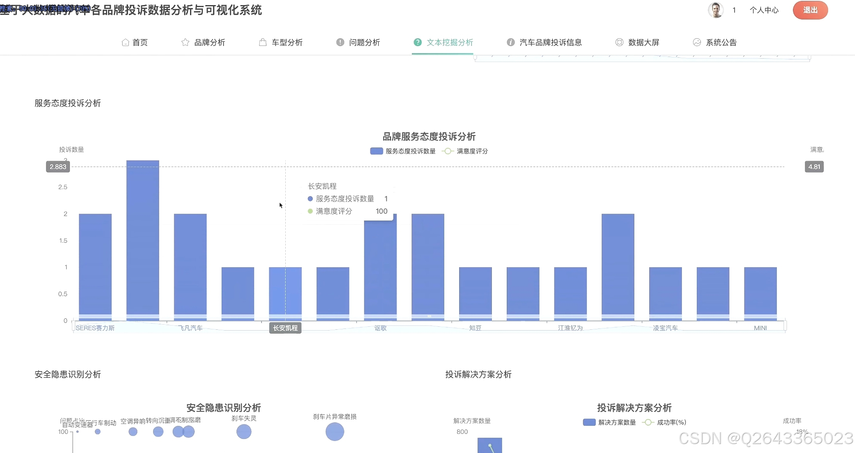Click the 投诉解决方案分析 section heading
Viewport: 855px width, 453px height.
click(478, 374)
